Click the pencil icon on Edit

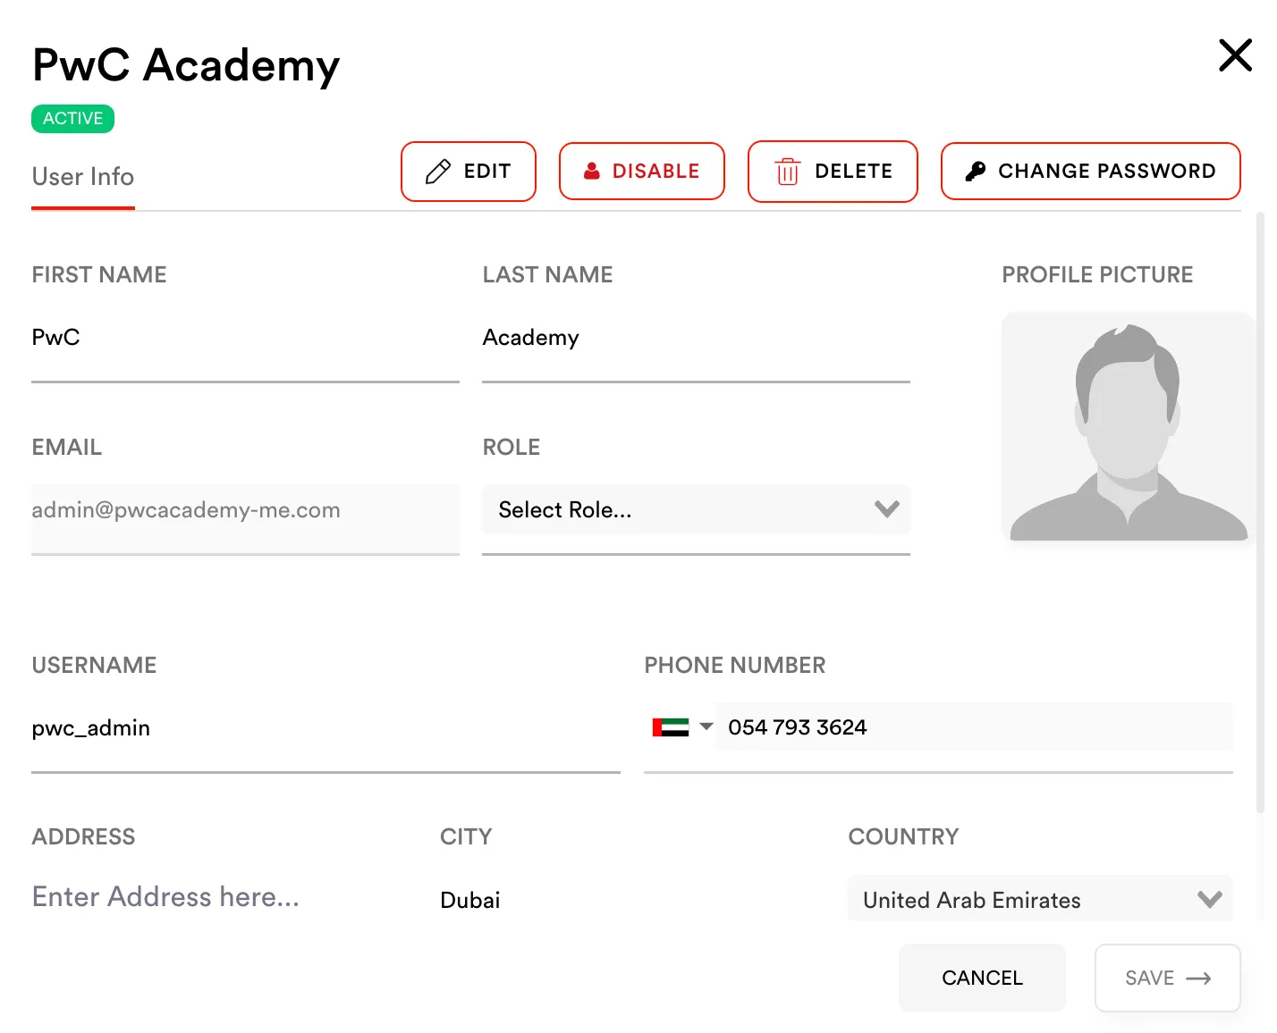[x=437, y=172]
